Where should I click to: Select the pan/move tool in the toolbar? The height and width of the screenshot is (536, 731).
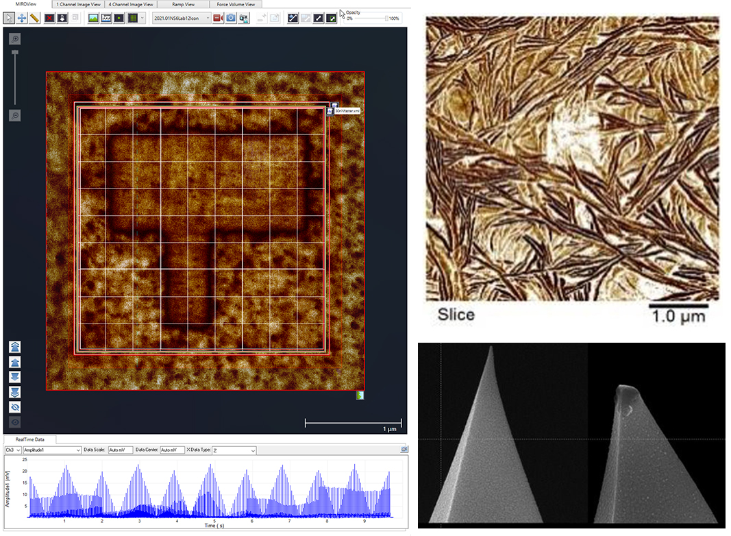23,18
